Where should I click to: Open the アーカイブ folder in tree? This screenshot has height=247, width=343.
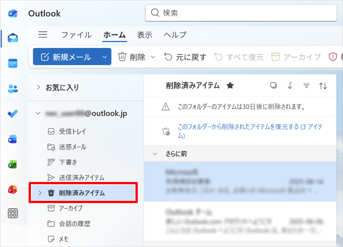point(65,208)
